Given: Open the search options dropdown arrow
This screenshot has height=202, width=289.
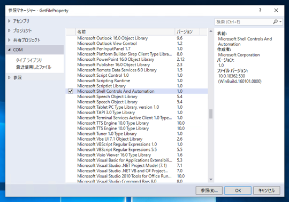Looking at the screenshot, I should pyautogui.click(x=280, y=22).
